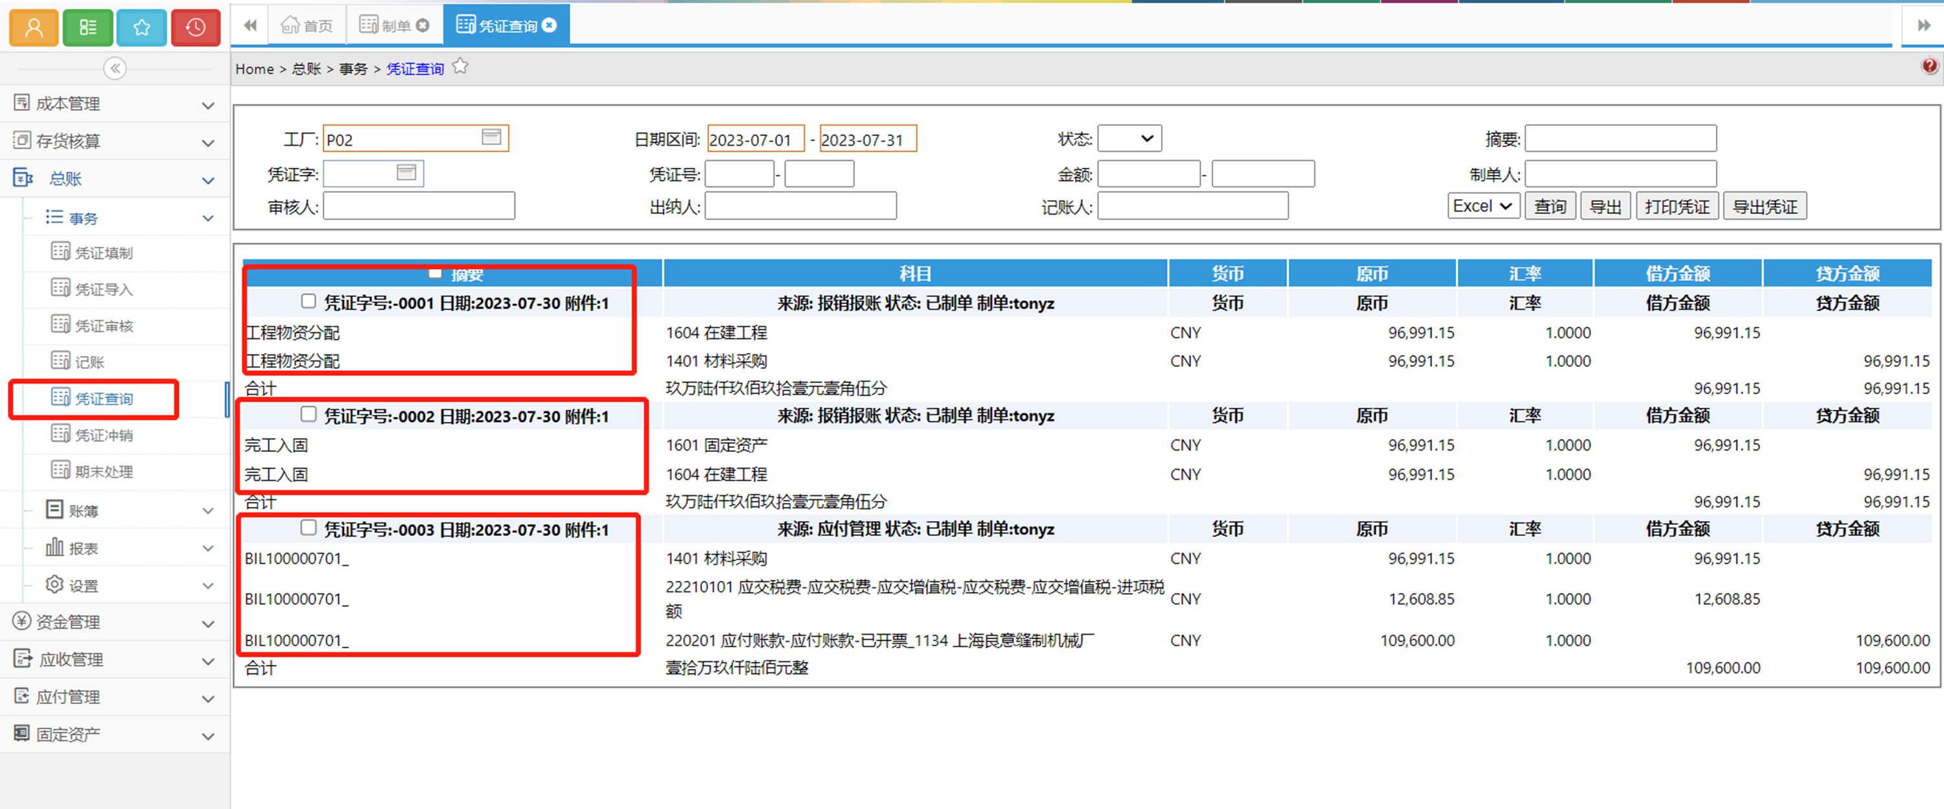Expand the 设置 submenu chevron
1944x809 pixels.
[x=208, y=587]
